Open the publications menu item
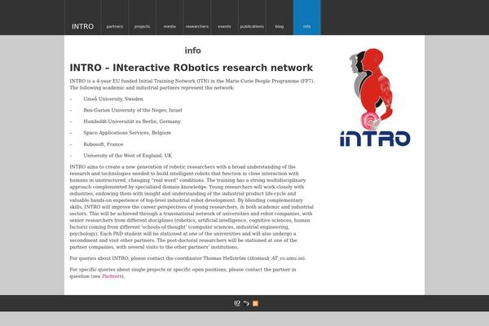 click(252, 27)
